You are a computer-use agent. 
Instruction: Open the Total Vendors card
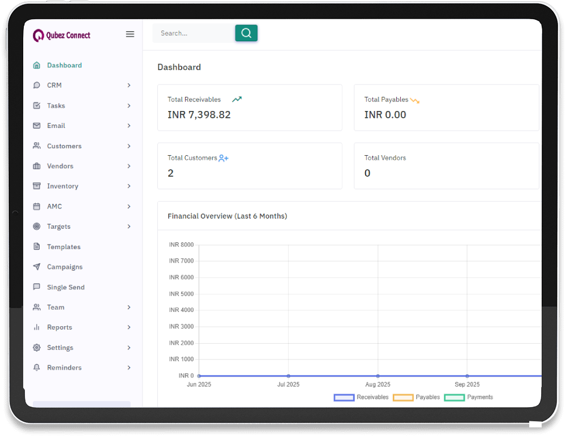[x=446, y=166]
